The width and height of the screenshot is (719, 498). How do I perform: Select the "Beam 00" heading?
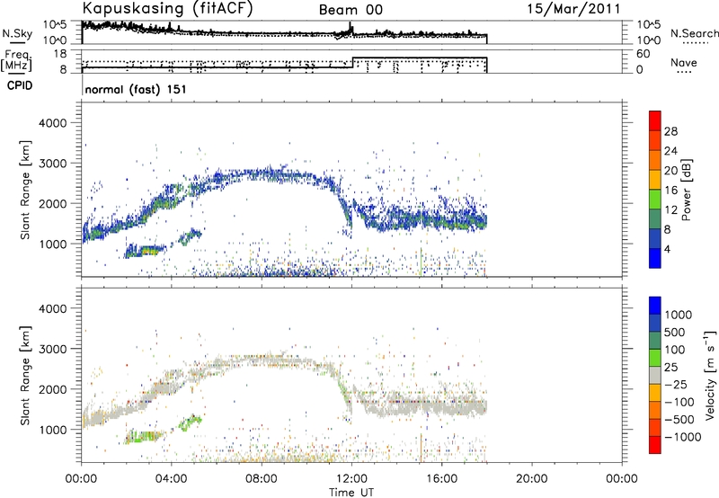click(351, 10)
